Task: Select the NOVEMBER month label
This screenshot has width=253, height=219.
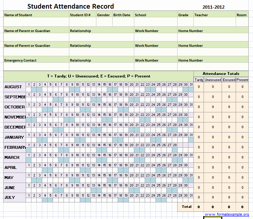Action: (x=14, y=117)
